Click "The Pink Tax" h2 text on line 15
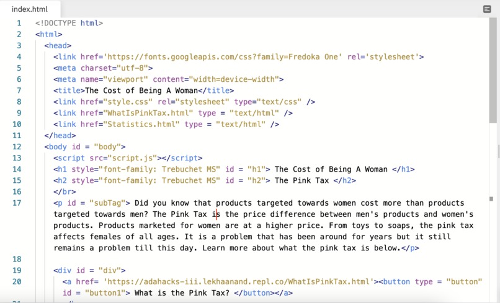 point(301,181)
